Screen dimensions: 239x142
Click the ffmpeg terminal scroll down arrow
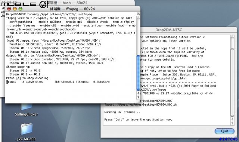pyautogui.click(x=138, y=97)
